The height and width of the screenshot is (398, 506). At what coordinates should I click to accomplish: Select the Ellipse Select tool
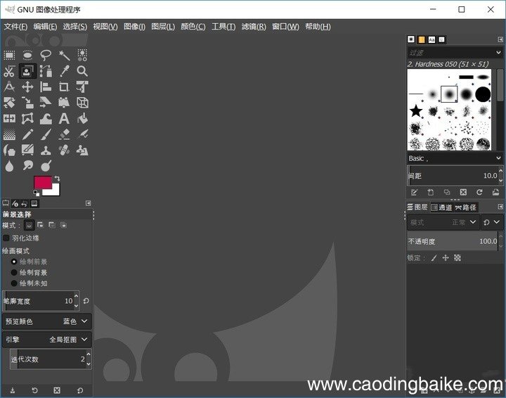[x=27, y=55]
